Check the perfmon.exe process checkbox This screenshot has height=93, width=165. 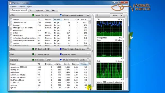[11, 36]
